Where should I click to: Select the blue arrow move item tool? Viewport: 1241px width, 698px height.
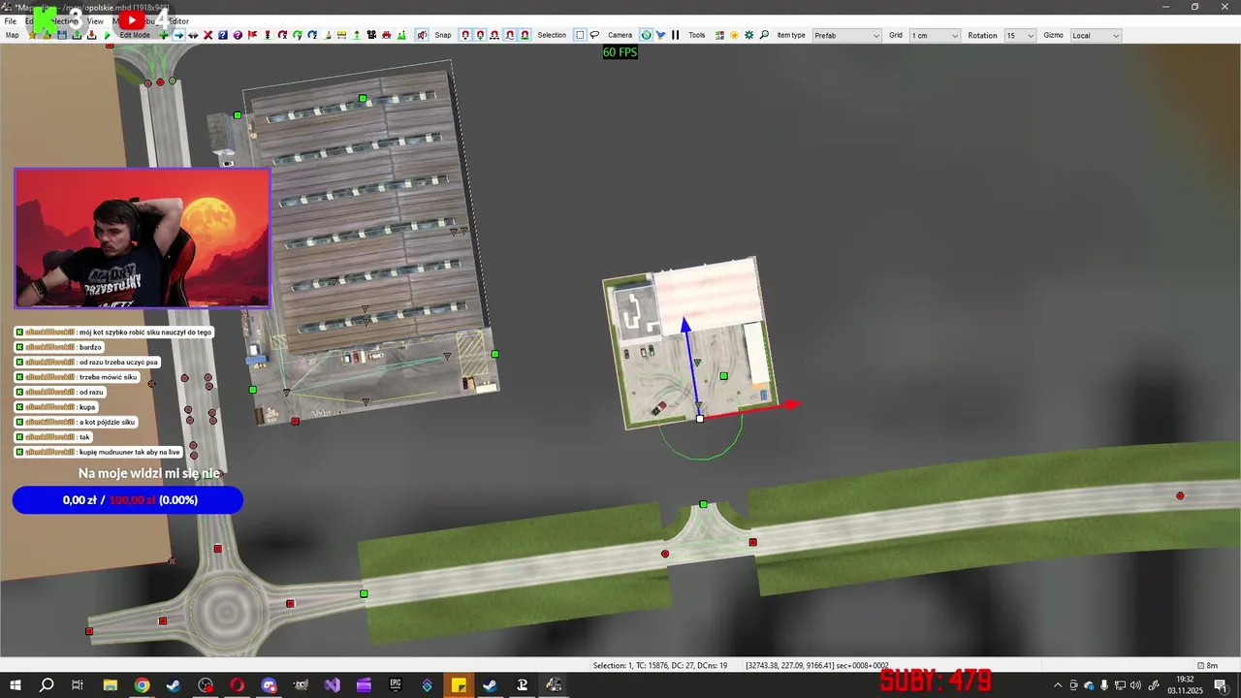[178, 35]
